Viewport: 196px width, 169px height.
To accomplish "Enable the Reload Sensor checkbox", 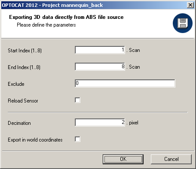I will pos(77,100).
